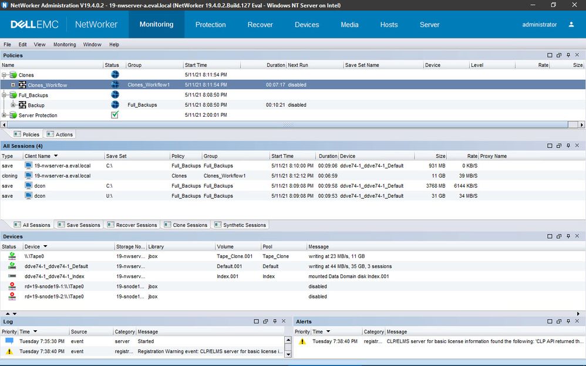The height and width of the screenshot is (366, 586).
Task: Click the ddve74-1_ddve74-1_Default device status icon
Action: [12, 266]
